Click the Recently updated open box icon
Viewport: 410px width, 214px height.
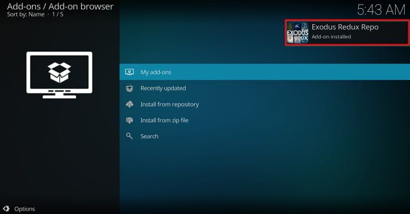click(130, 88)
